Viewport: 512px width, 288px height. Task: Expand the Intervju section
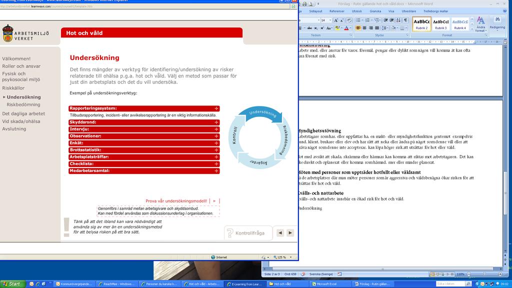pyautogui.click(x=144, y=129)
